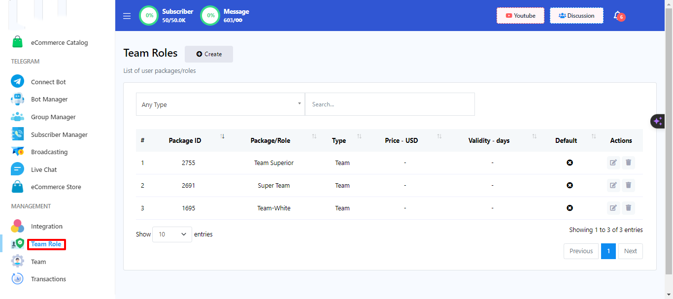Delete the Super Team role
Screen dimensions: 673x299
click(628, 185)
